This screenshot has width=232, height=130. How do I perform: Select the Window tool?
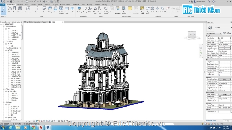(20, 10)
